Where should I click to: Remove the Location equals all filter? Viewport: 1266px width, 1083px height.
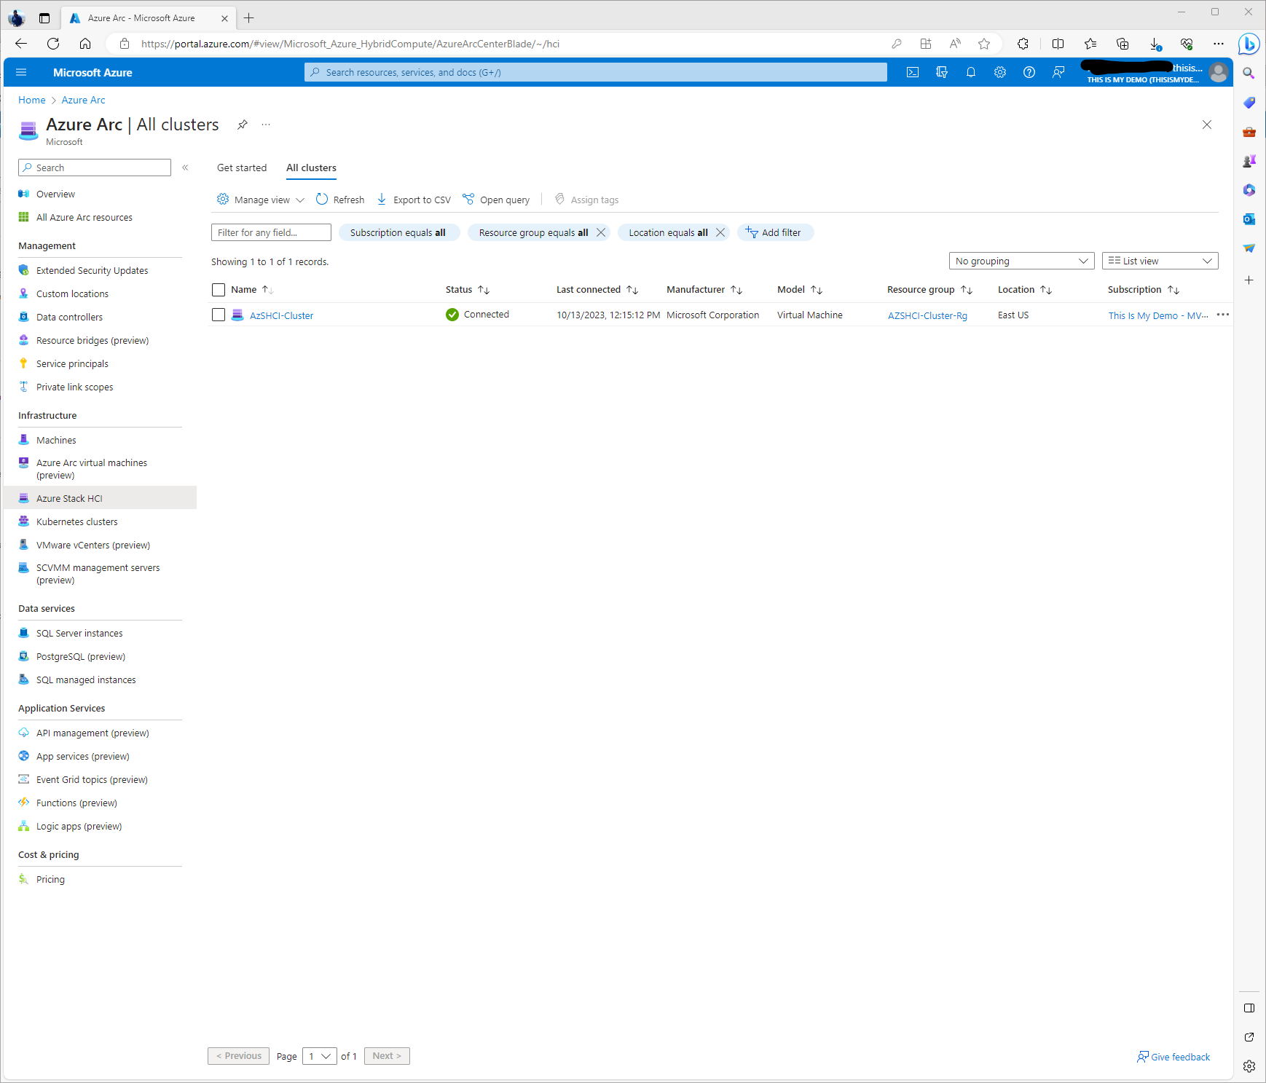pyautogui.click(x=720, y=232)
